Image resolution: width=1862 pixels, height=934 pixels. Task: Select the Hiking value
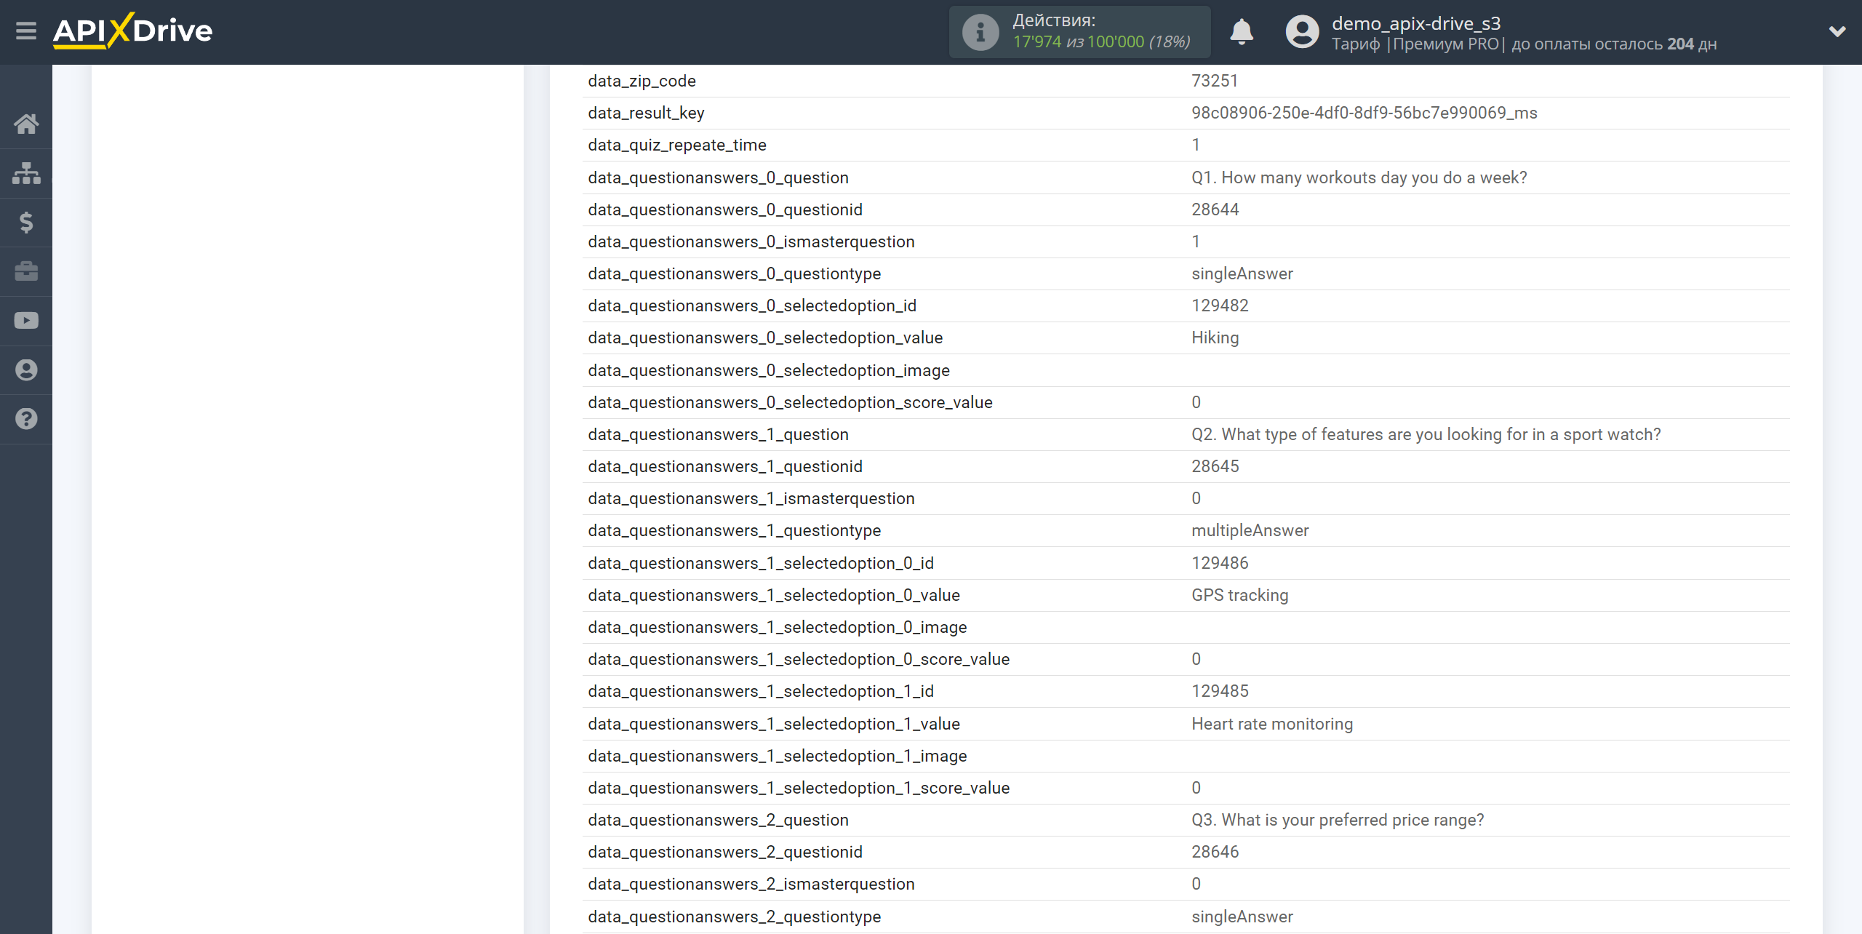point(1215,338)
